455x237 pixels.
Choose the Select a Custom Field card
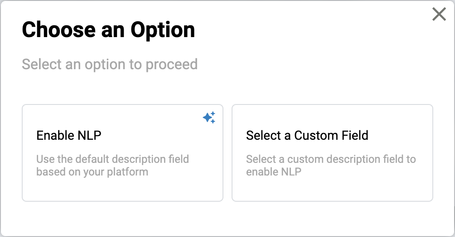(332, 153)
